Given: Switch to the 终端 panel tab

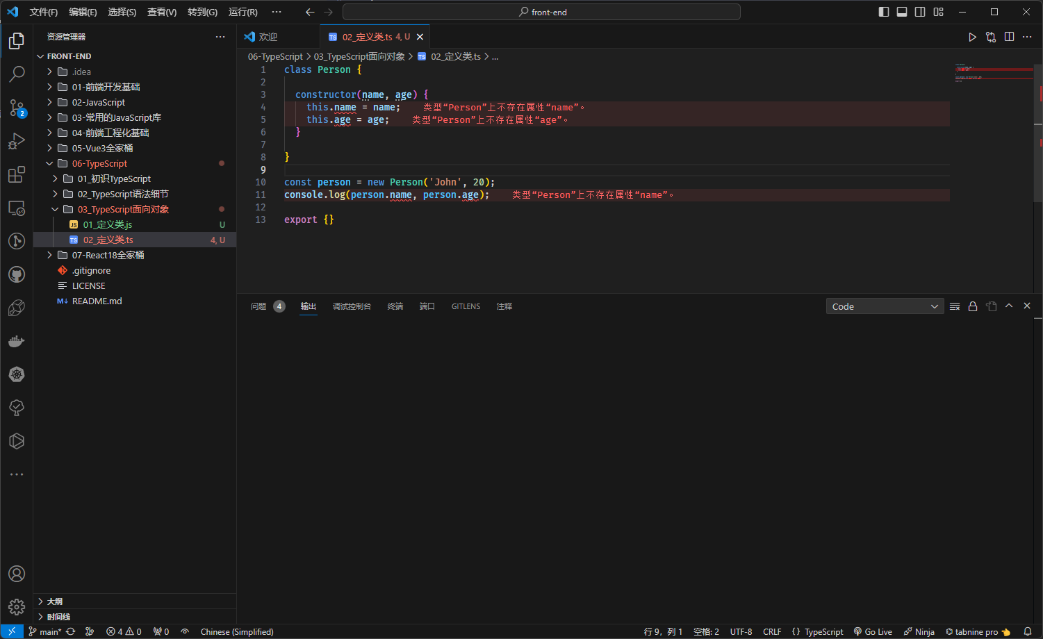Looking at the screenshot, I should pyautogui.click(x=395, y=306).
